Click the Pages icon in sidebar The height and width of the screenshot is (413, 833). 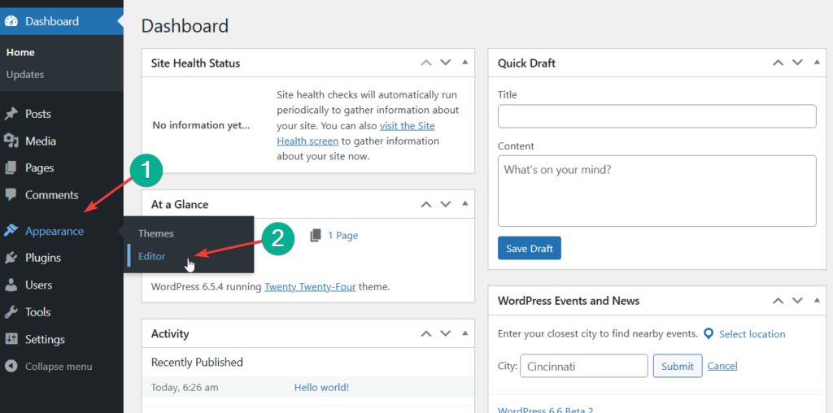(x=11, y=168)
